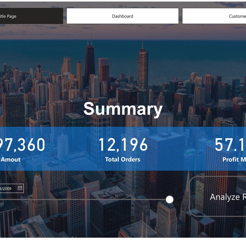Click the Amout card label
The height and width of the screenshot is (240, 246).
(x=10, y=160)
